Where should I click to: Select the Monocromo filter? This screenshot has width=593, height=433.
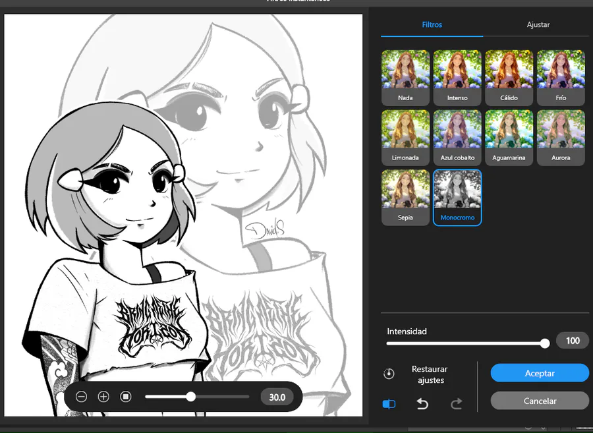457,198
